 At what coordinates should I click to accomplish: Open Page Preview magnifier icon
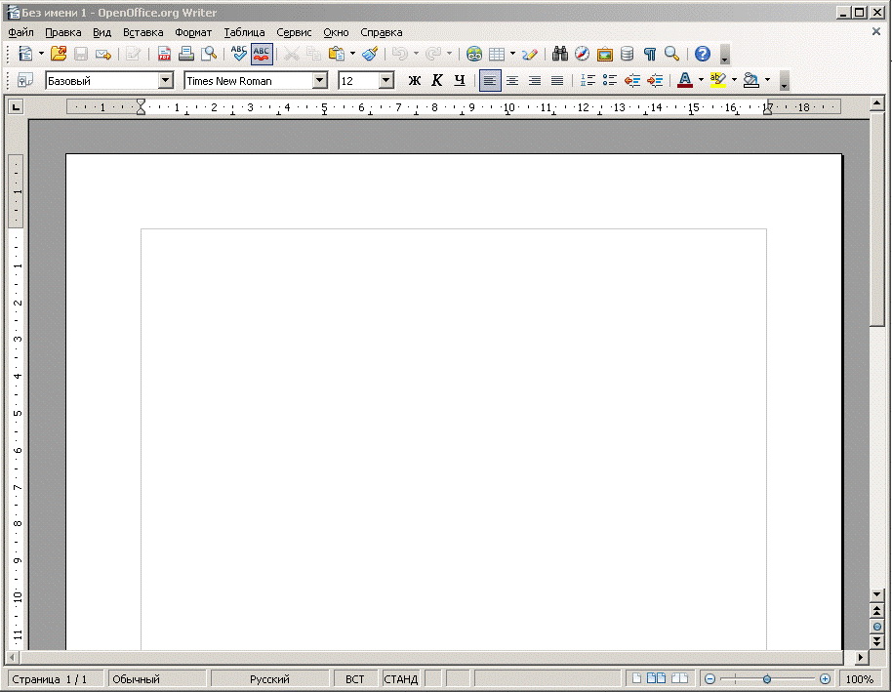coord(209,54)
